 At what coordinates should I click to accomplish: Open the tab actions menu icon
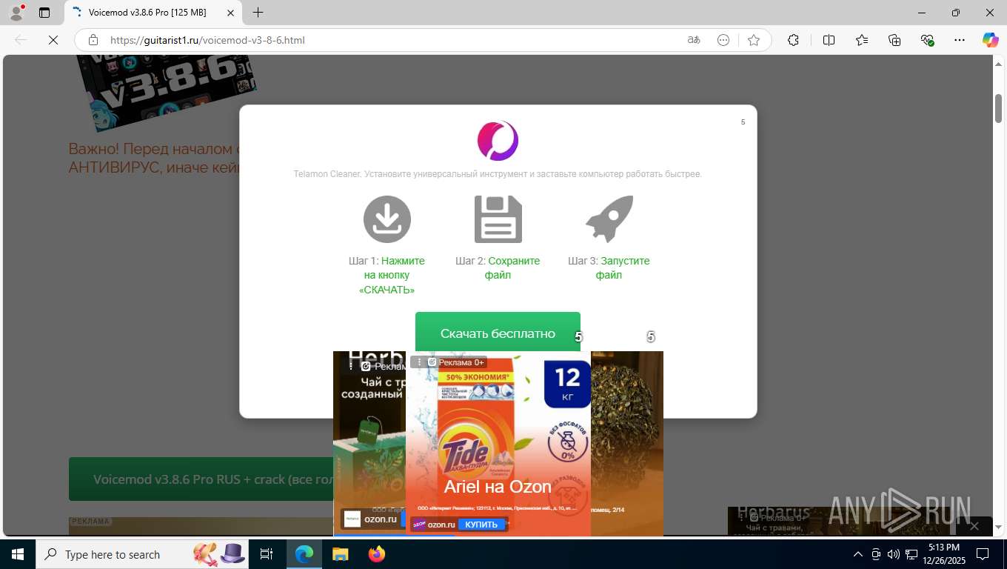pos(44,13)
